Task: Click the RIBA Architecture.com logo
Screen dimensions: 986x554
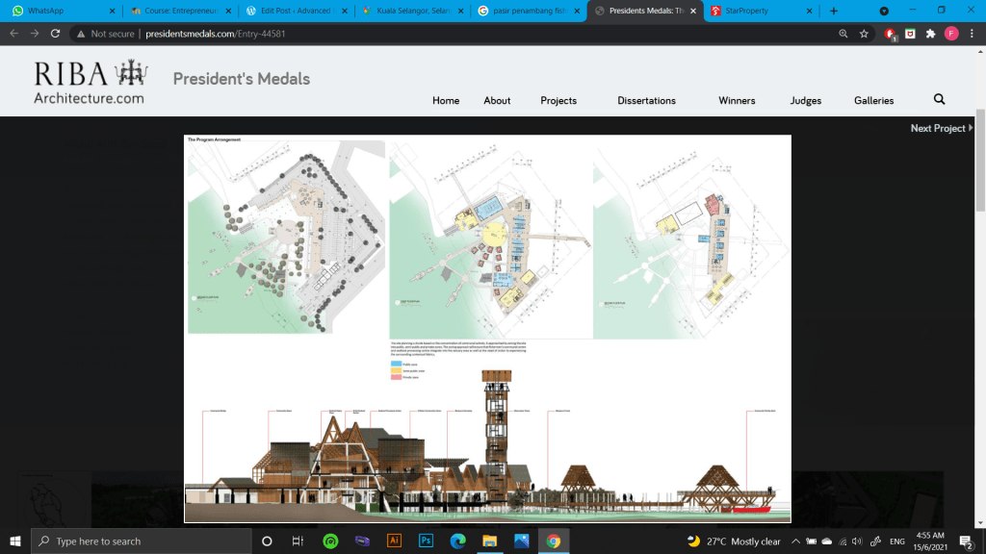Action: click(89, 83)
